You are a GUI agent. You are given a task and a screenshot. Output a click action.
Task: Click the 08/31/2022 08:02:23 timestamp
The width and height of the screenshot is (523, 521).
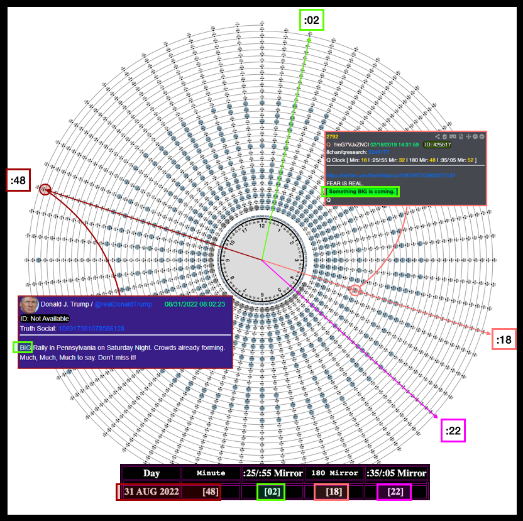(195, 304)
